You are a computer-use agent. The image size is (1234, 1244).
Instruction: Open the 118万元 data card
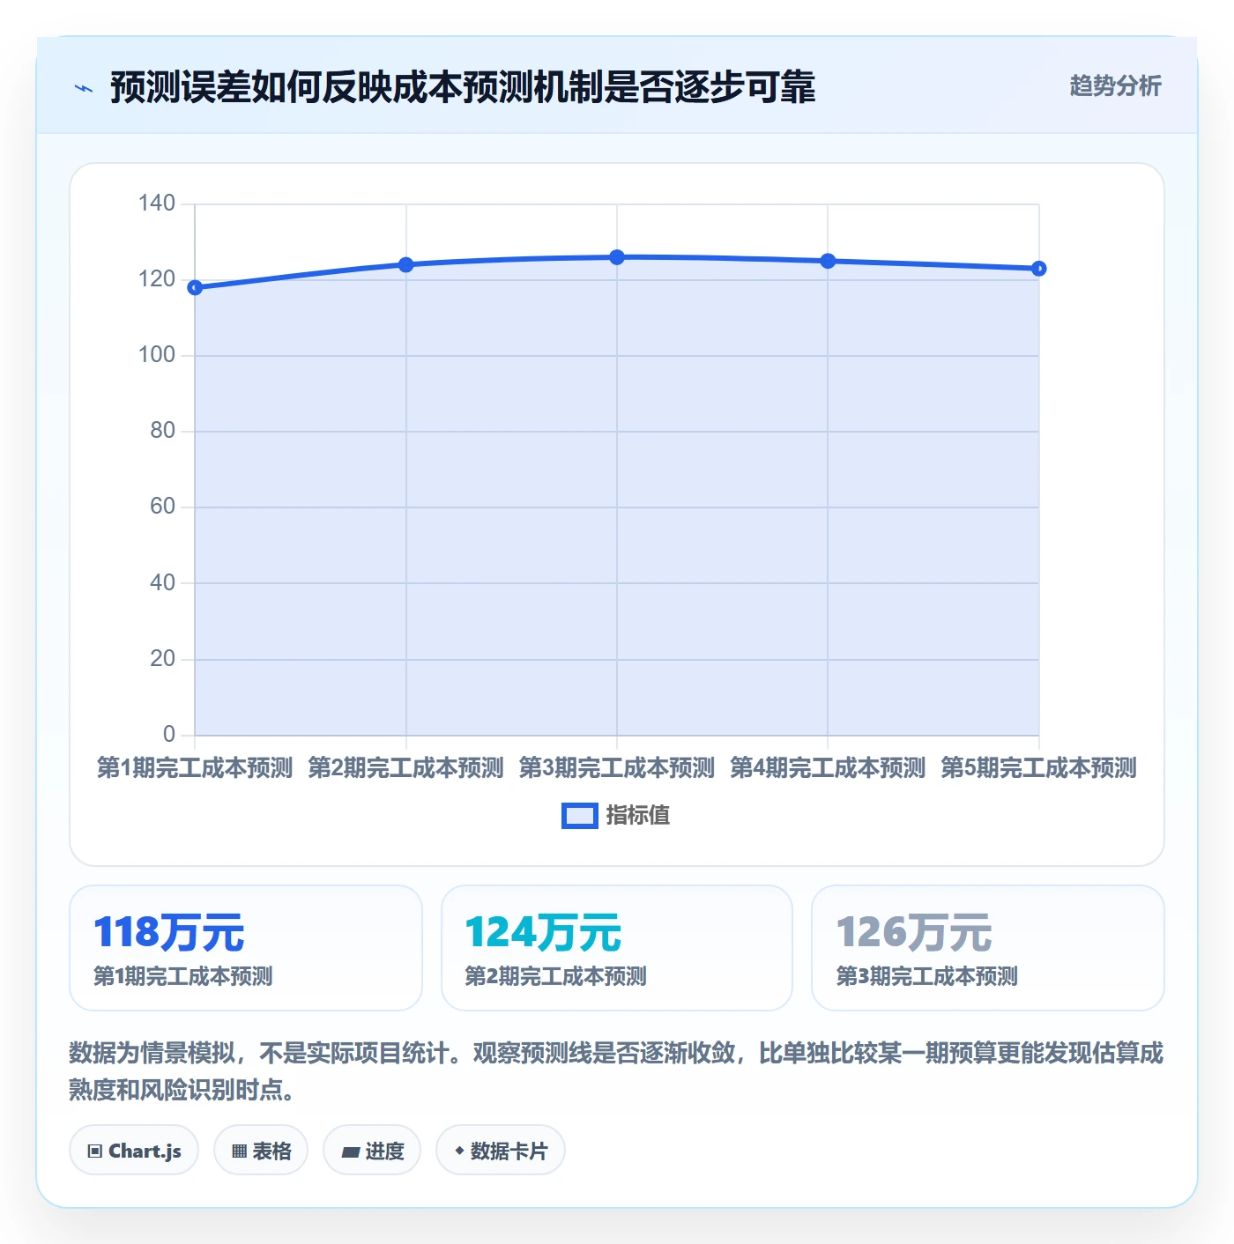pyautogui.click(x=246, y=948)
